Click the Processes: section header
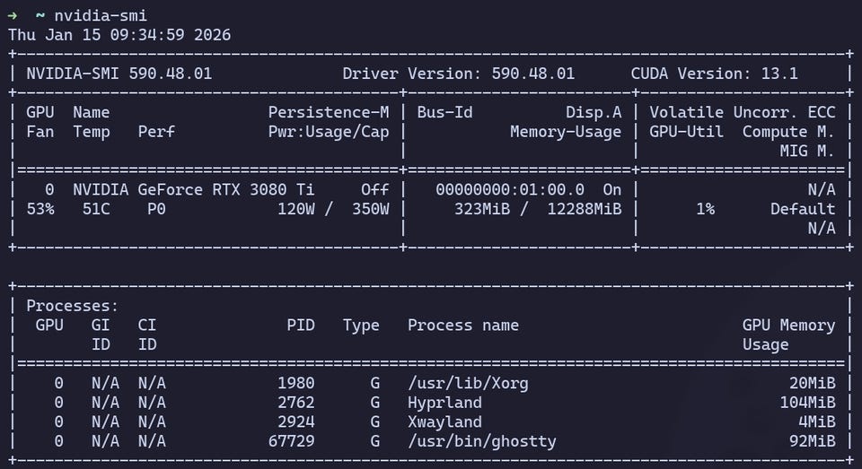The width and height of the screenshot is (862, 469). (73, 306)
